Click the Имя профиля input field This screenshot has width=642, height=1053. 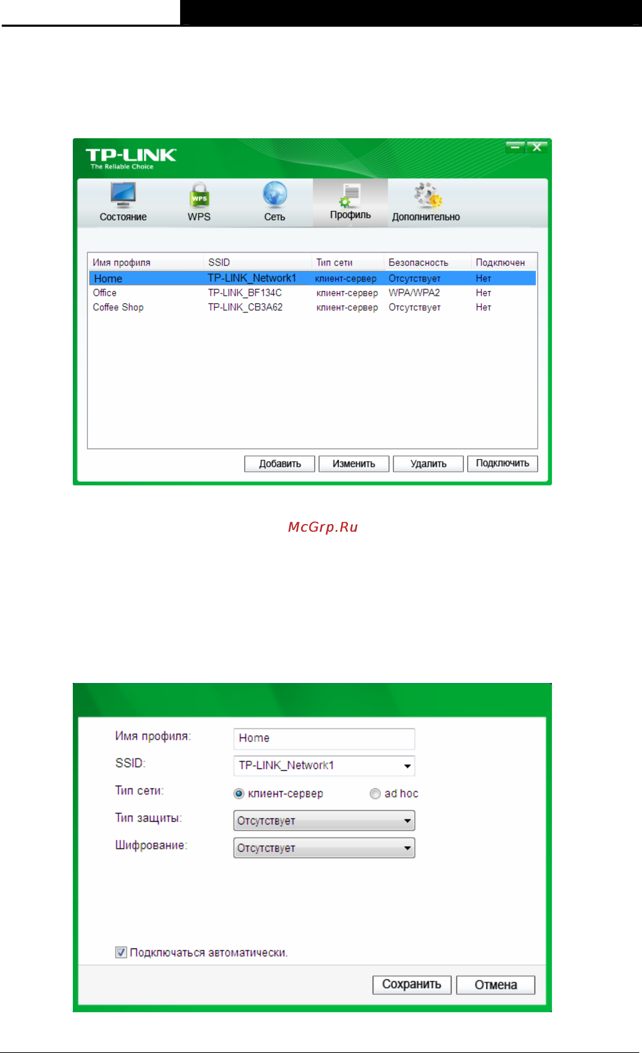coord(324,739)
